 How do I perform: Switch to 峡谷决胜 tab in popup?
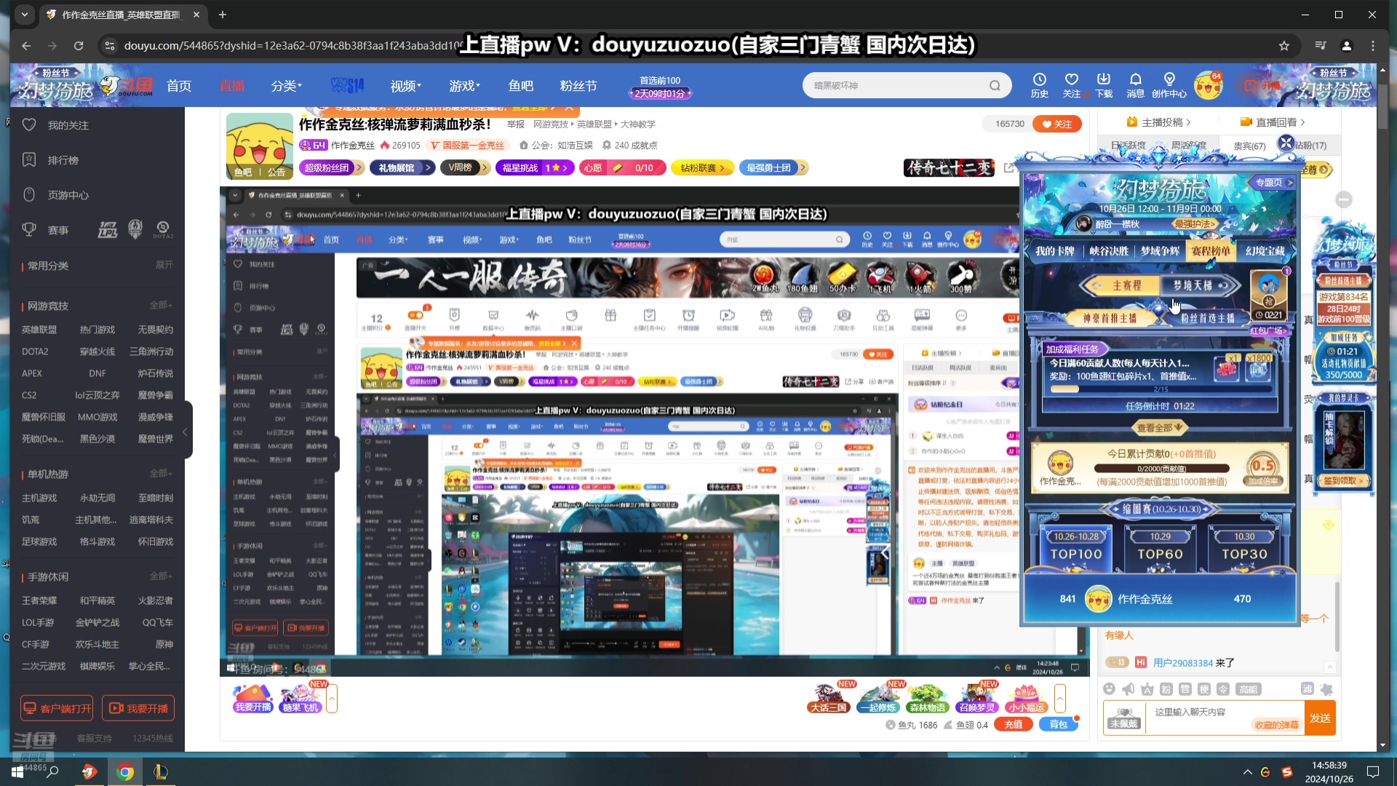point(1108,250)
